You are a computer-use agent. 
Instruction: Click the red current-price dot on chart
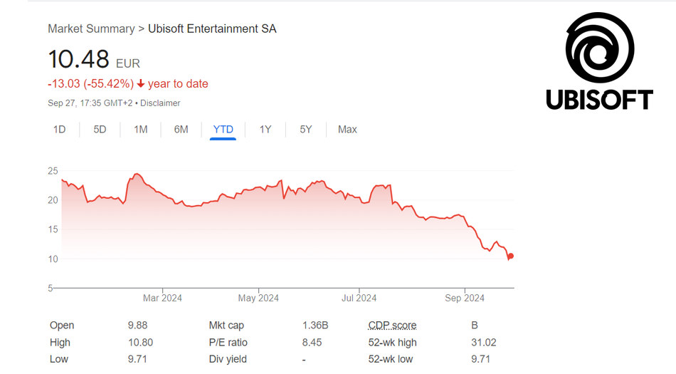511,256
